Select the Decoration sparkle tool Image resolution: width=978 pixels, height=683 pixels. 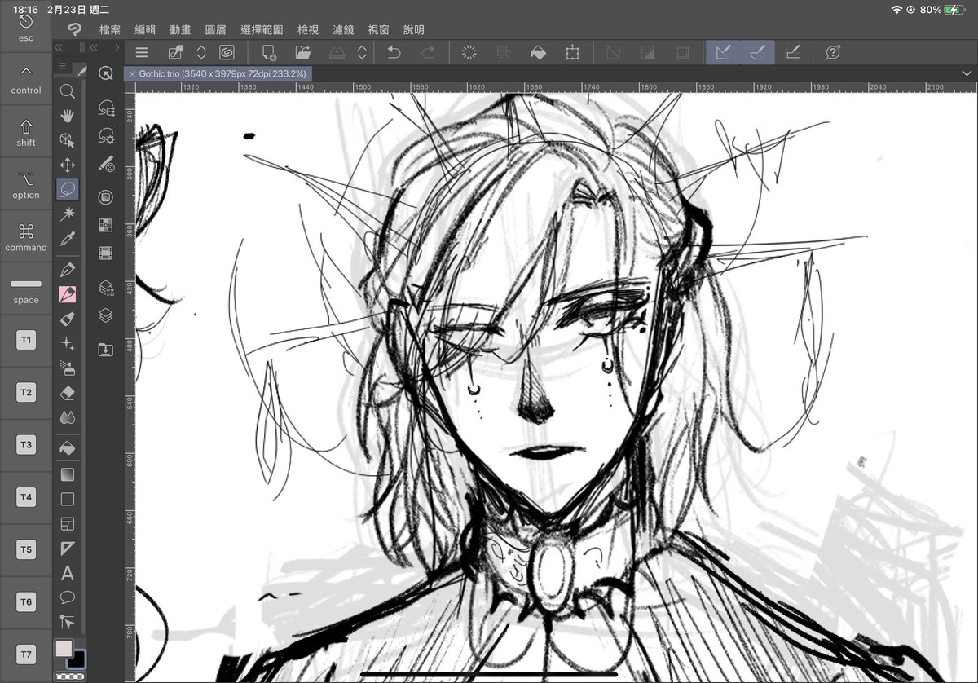click(68, 344)
